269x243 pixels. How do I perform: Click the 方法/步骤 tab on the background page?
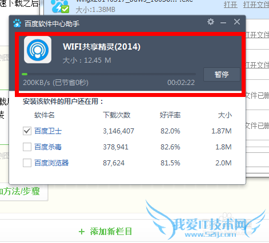coord(21,191)
